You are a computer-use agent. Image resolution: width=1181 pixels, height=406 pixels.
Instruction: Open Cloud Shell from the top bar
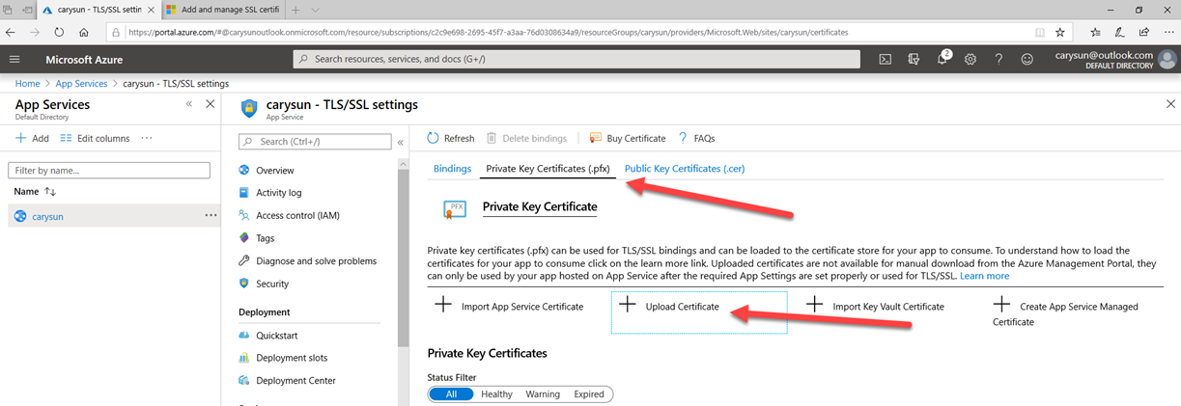tap(885, 59)
